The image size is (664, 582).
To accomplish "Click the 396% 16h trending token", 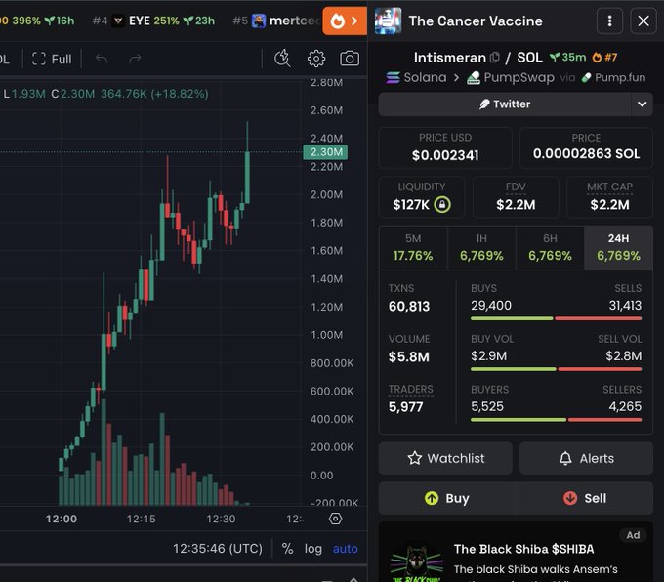I will (x=38, y=21).
